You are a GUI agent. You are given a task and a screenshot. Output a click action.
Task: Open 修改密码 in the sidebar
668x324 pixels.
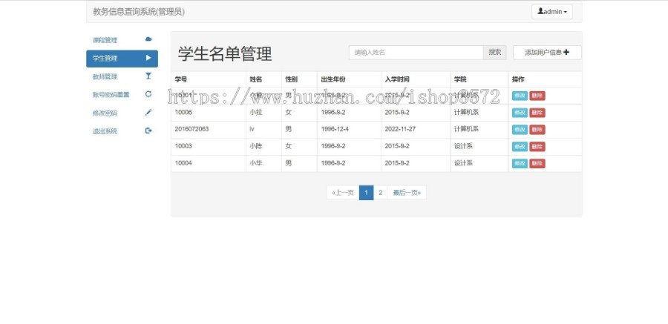tap(122, 113)
